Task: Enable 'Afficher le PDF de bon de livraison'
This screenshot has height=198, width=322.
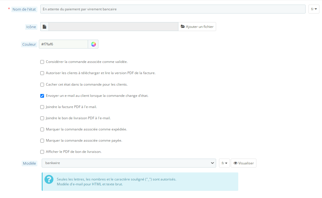Action: tap(42, 152)
